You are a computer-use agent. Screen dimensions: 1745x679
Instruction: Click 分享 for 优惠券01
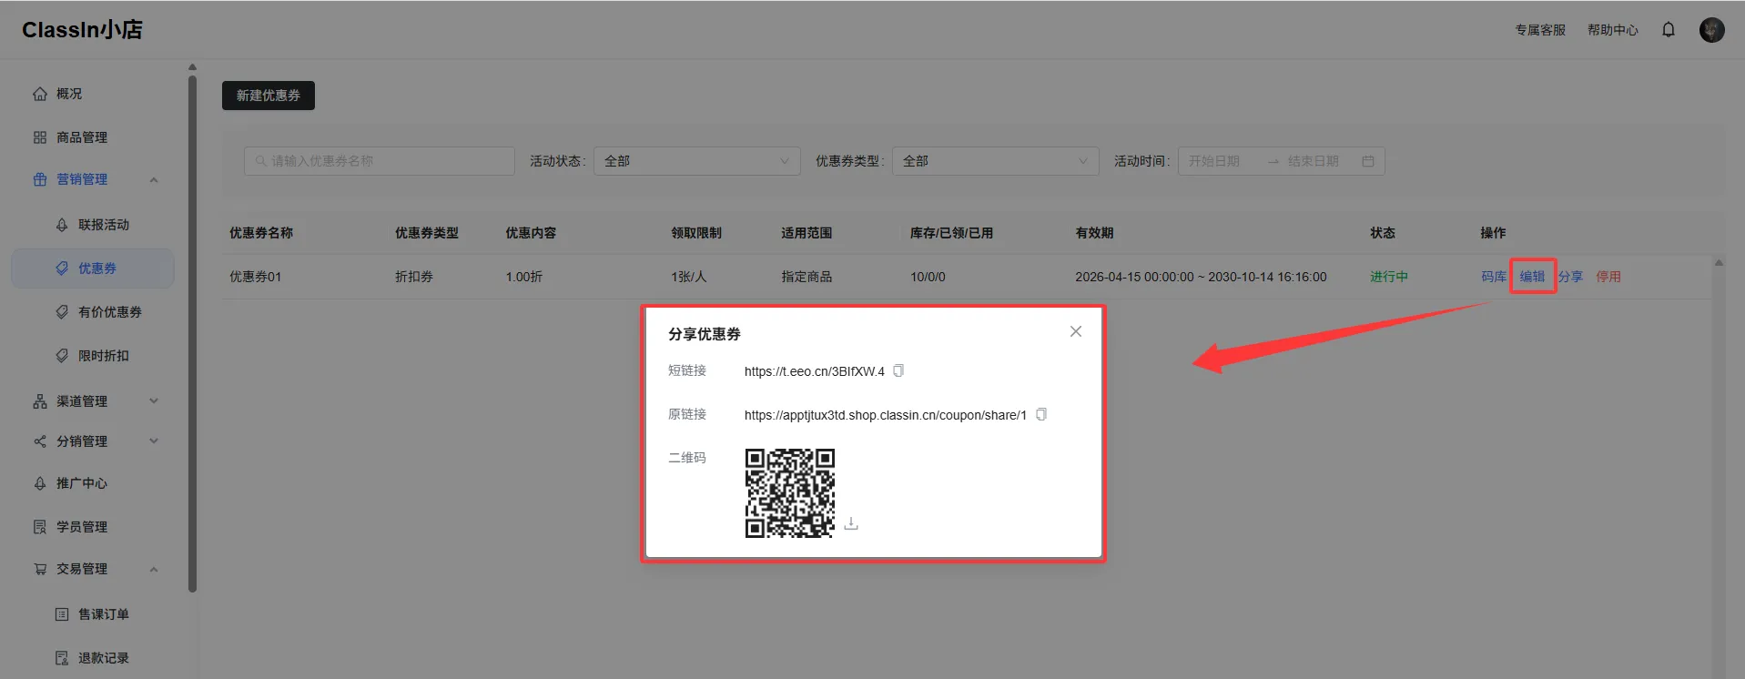point(1570,277)
